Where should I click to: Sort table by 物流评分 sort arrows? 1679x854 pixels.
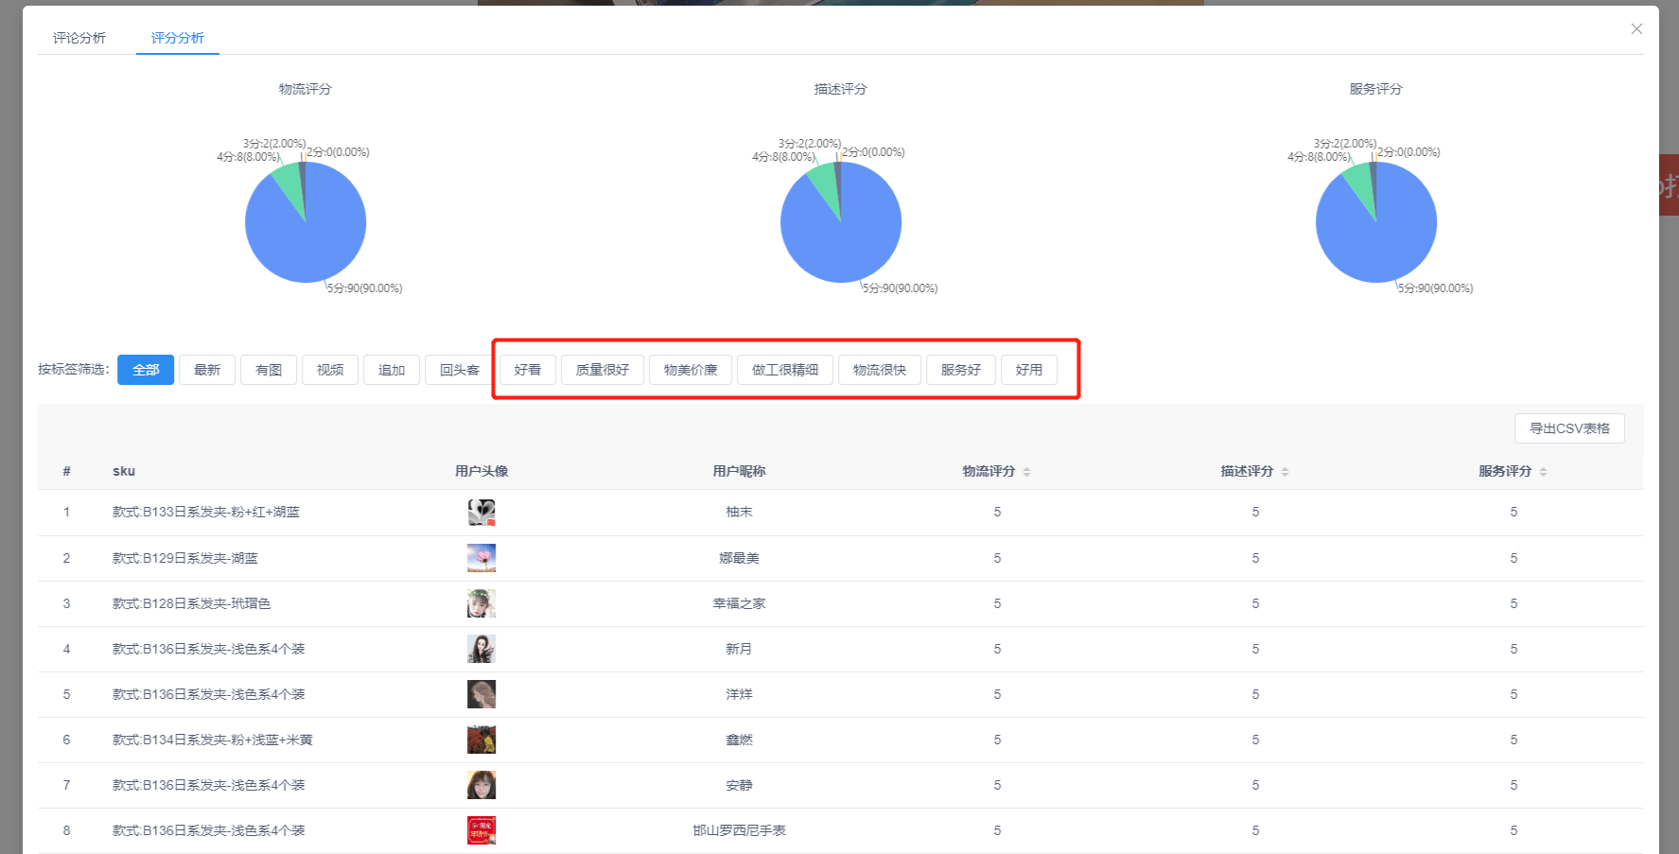pos(1026,472)
